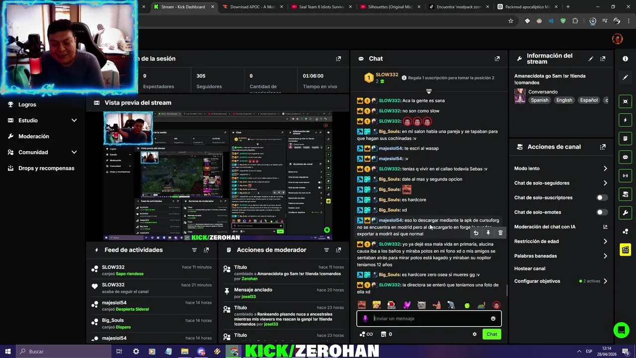Click the Enviar un mensaje input field

point(429,319)
